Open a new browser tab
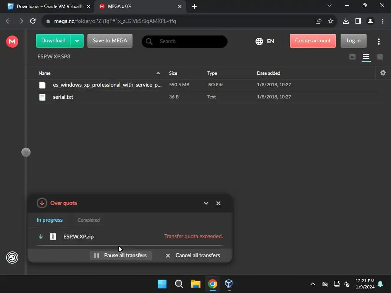391x293 pixels. (x=194, y=6)
